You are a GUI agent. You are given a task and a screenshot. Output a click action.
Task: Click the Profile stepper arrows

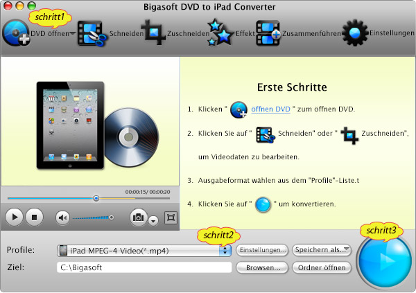[x=225, y=251]
